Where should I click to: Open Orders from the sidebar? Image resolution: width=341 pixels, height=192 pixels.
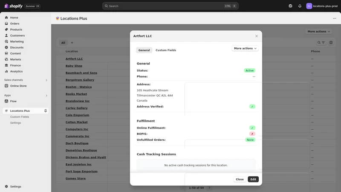[x=14, y=23]
